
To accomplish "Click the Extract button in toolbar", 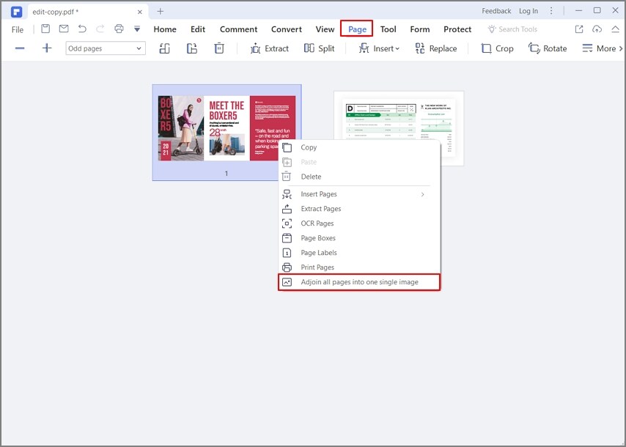I will (269, 48).
